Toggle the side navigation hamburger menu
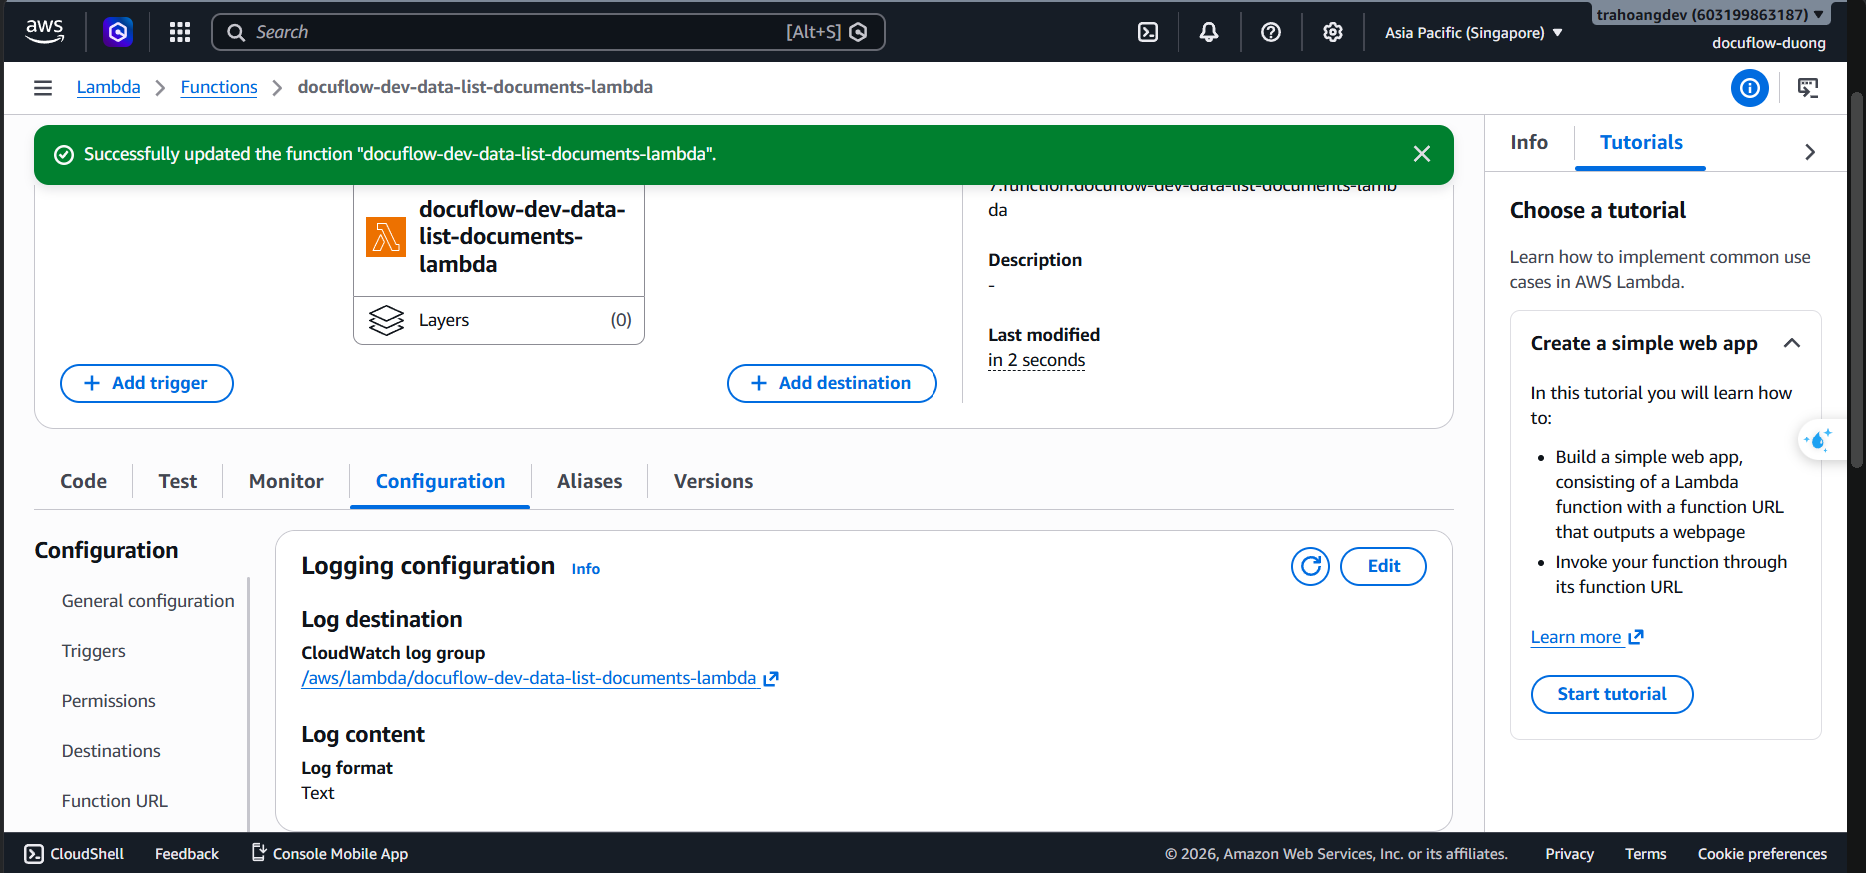1866x873 pixels. click(x=43, y=88)
